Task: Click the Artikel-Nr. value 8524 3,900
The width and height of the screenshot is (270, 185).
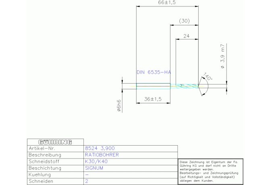Action: [100, 148]
